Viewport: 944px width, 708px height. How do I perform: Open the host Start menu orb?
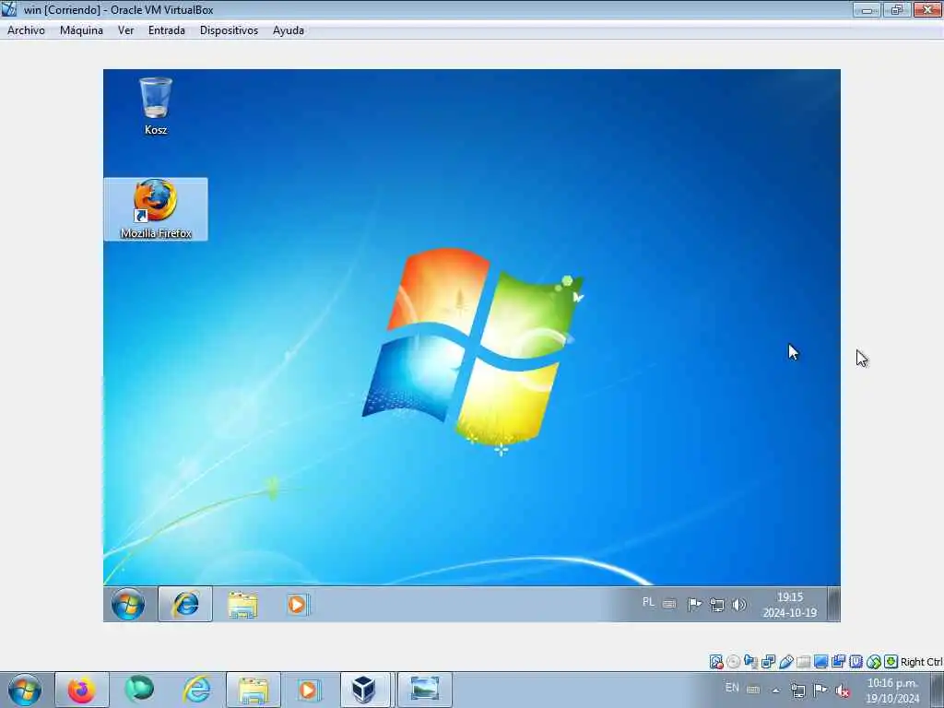point(25,690)
